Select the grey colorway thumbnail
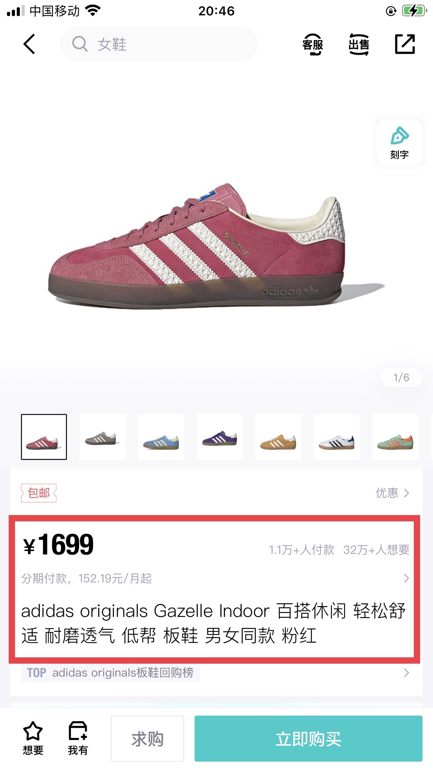 pyautogui.click(x=102, y=437)
